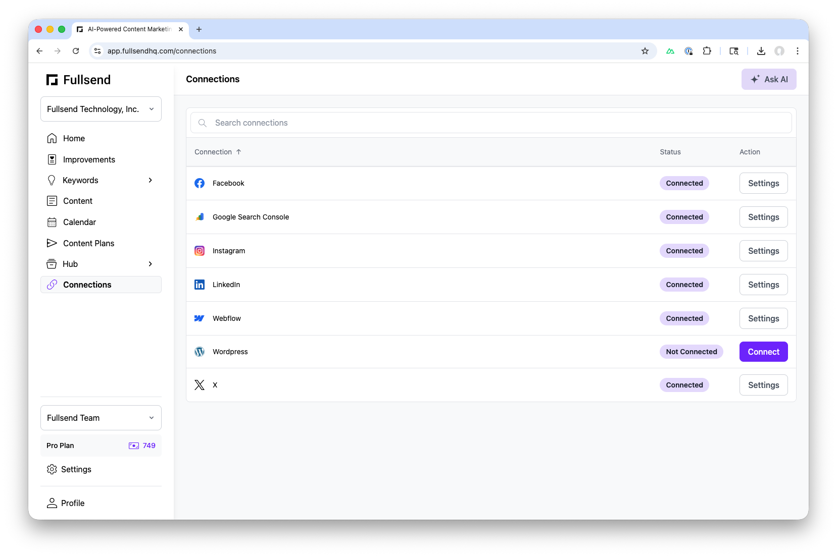Viewport: 837px width, 557px height.
Task: Click the LinkedIn icon
Action: [200, 285]
